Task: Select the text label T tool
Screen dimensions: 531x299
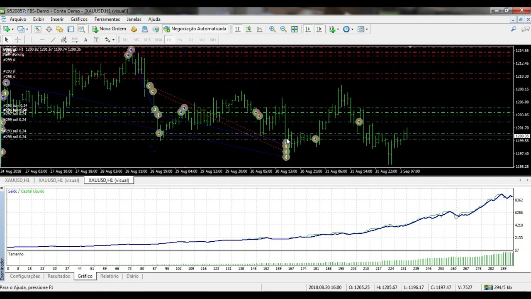Action: [x=97, y=40]
